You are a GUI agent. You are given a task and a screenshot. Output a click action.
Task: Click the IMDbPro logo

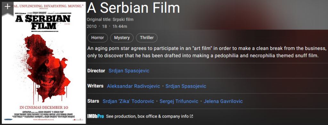95,116
